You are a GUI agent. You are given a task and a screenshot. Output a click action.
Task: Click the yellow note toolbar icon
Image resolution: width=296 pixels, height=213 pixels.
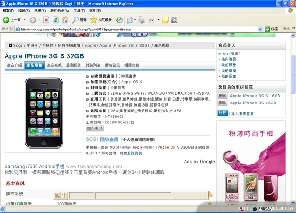[x=165, y=20]
